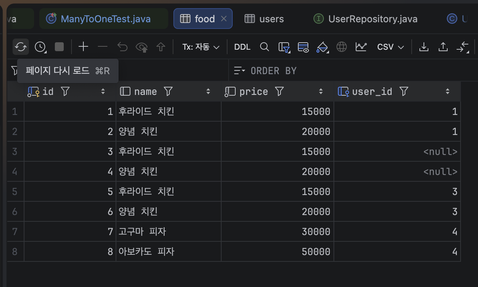Click the reload page refresh icon

pyautogui.click(x=21, y=47)
